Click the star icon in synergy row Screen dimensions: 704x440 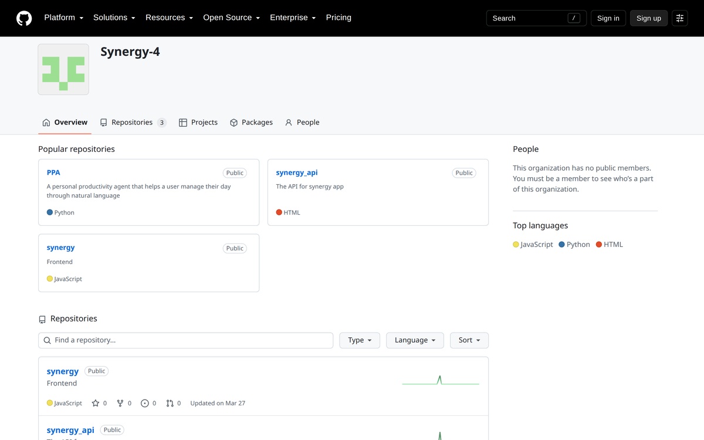[x=96, y=403]
